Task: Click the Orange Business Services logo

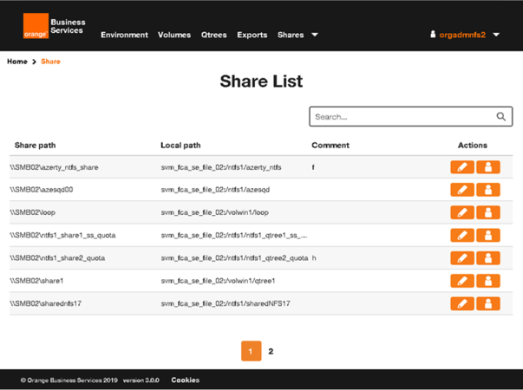Action: pos(53,27)
